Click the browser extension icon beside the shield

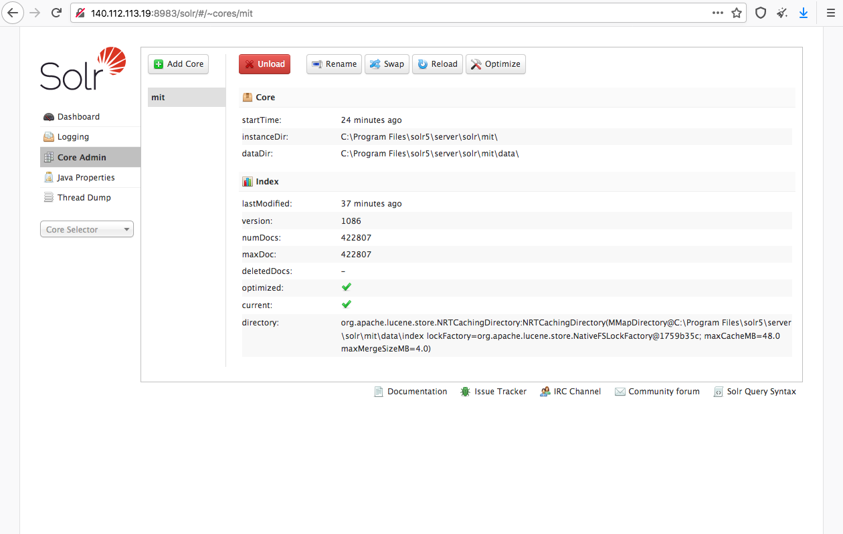(x=782, y=13)
